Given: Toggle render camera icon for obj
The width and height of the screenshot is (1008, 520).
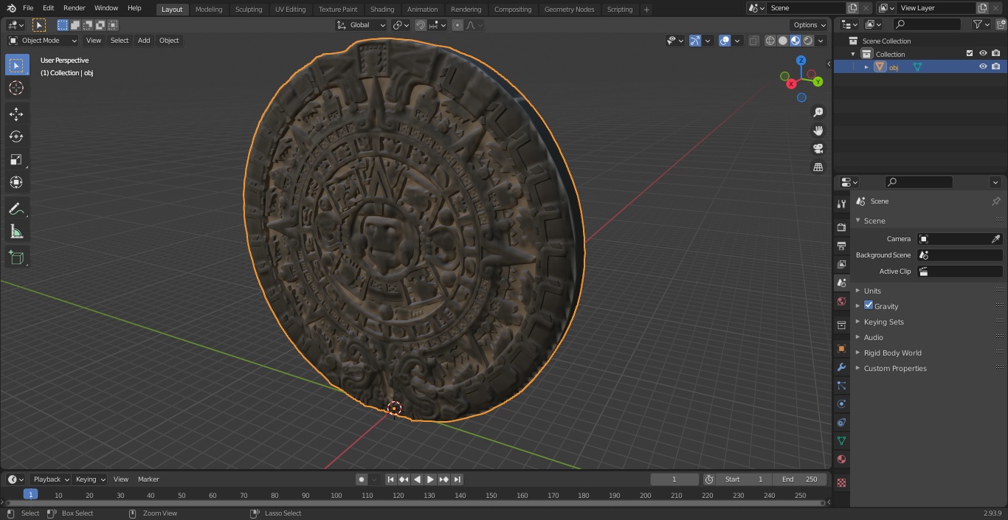Looking at the screenshot, I should click(996, 66).
